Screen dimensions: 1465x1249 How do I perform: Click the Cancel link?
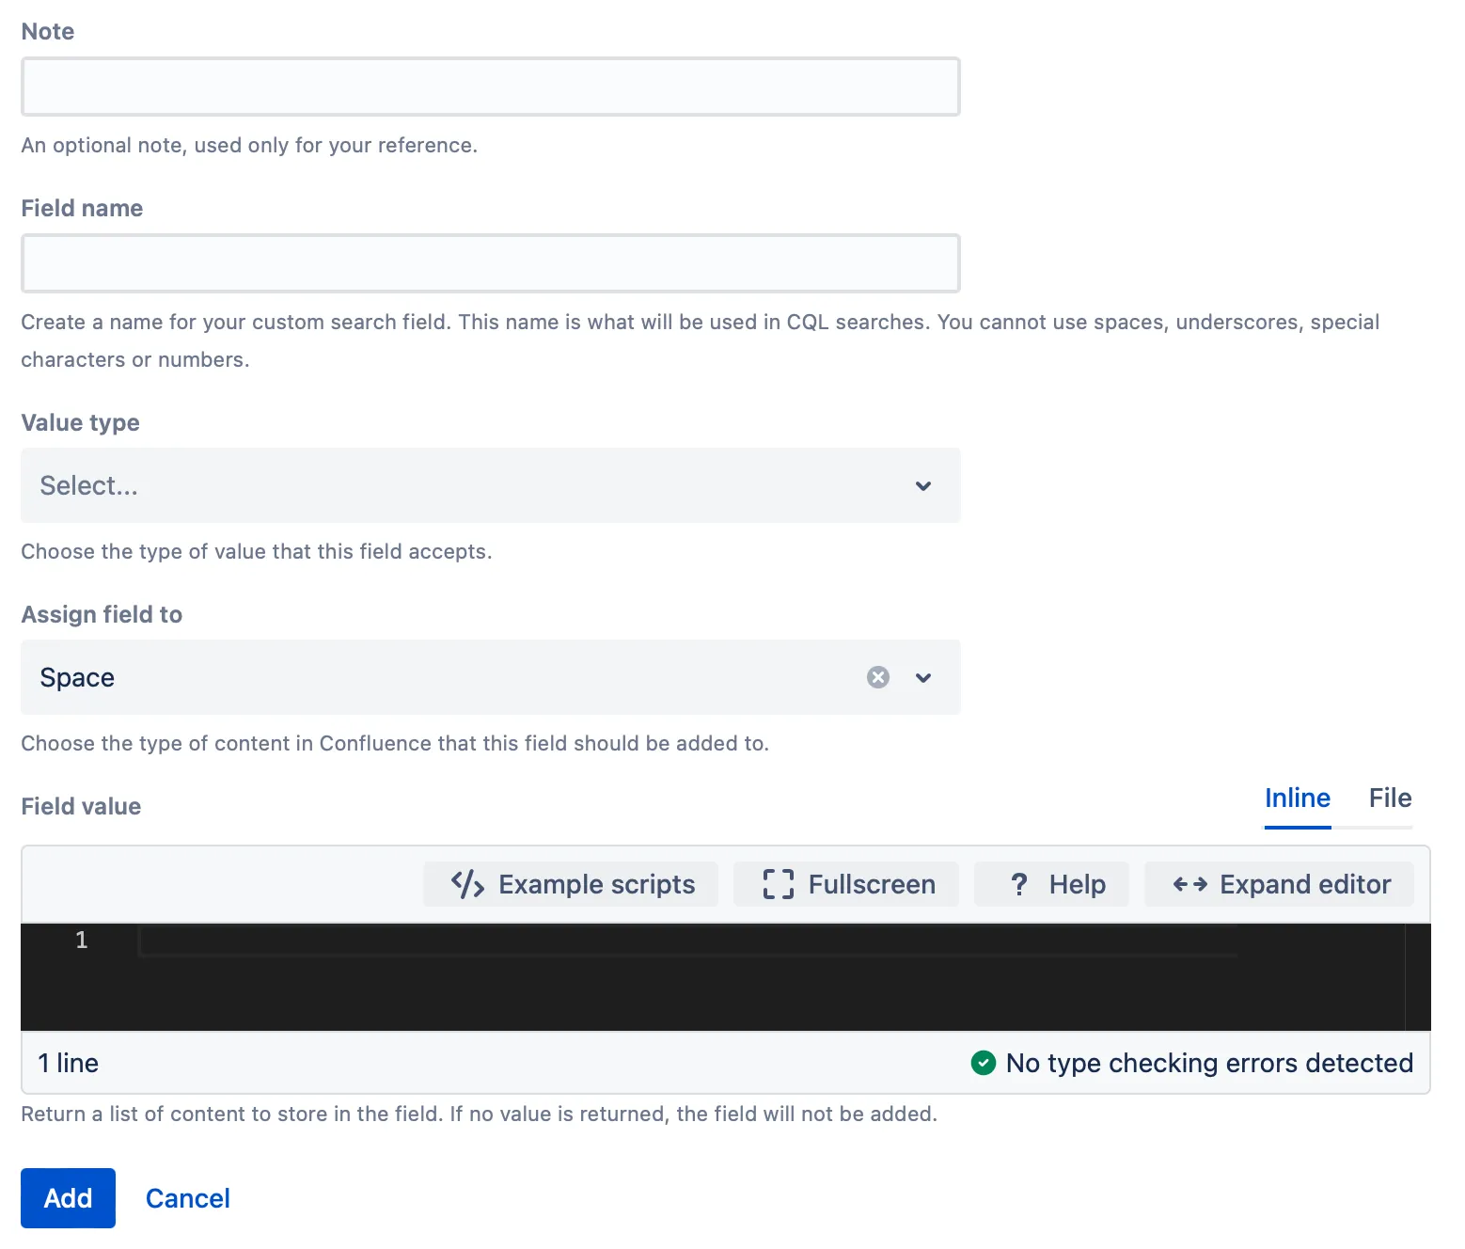(x=188, y=1198)
